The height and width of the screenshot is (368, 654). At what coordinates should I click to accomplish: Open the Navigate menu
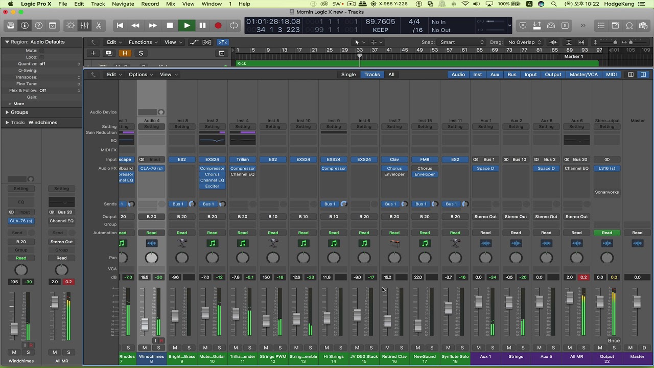(x=123, y=4)
